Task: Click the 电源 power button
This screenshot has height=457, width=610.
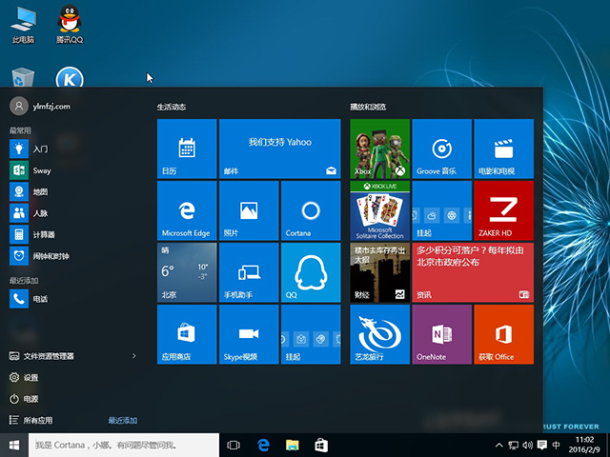Action: pyautogui.click(x=31, y=399)
